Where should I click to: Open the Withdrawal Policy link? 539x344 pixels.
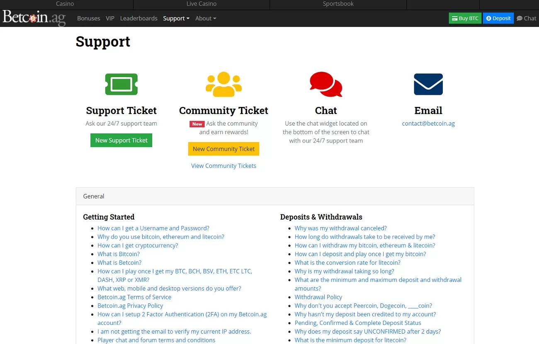pos(318,297)
